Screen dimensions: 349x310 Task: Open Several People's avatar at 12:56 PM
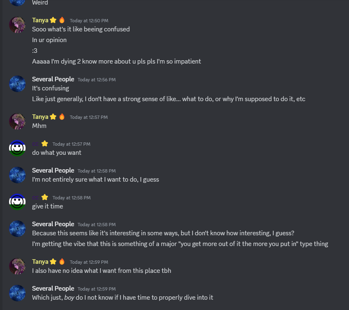pos(17,84)
